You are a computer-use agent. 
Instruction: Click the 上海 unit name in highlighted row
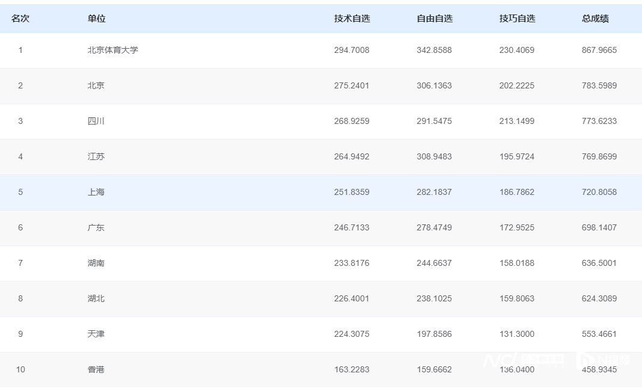(x=96, y=192)
